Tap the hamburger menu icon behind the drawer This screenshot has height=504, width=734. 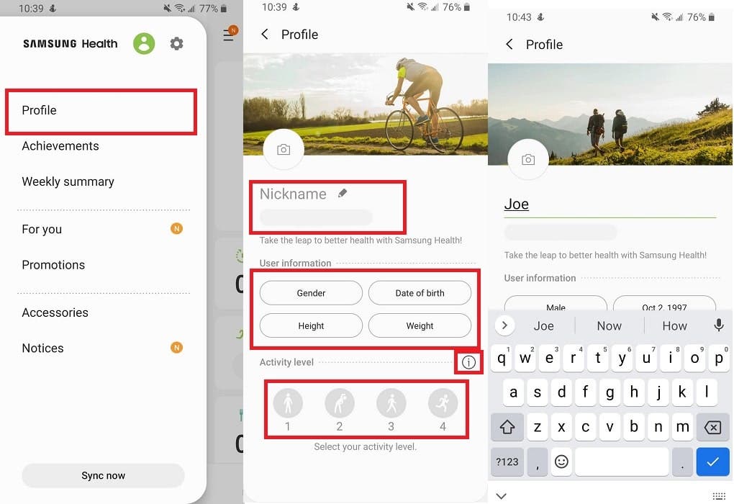pyautogui.click(x=229, y=34)
